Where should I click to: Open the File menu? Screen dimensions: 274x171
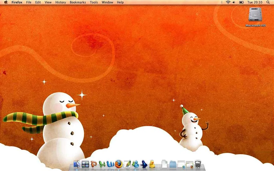click(x=29, y=2)
